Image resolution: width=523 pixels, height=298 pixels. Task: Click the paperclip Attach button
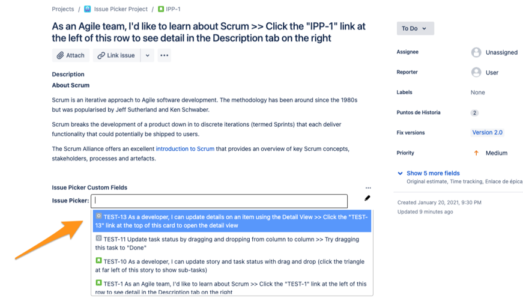70,55
